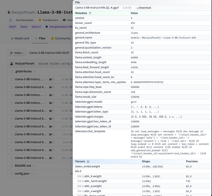
Task: Click the blk.0.attn_q.weight shape cell
Action: (x=151, y=186)
